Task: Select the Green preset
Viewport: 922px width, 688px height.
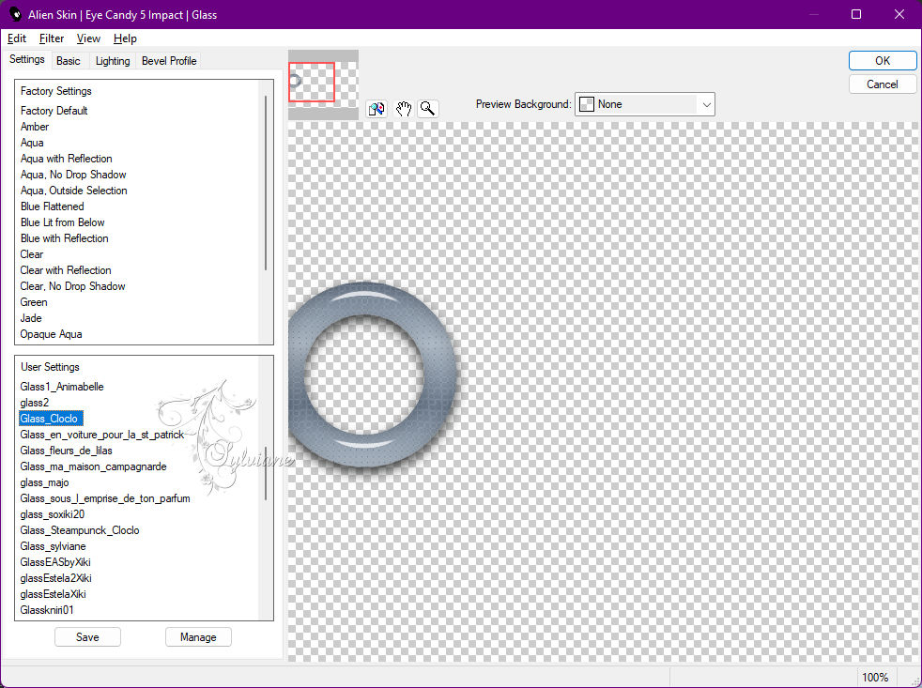Action: coord(34,301)
